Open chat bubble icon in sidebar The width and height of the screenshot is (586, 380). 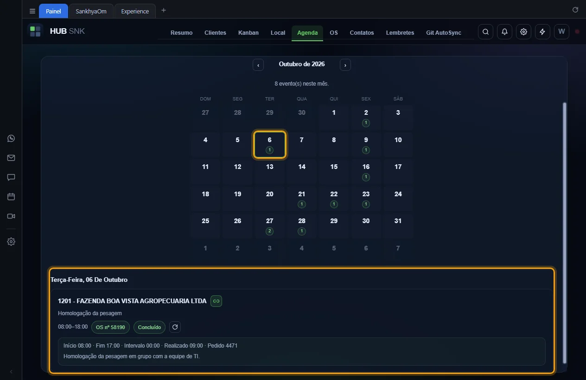click(11, 177)
